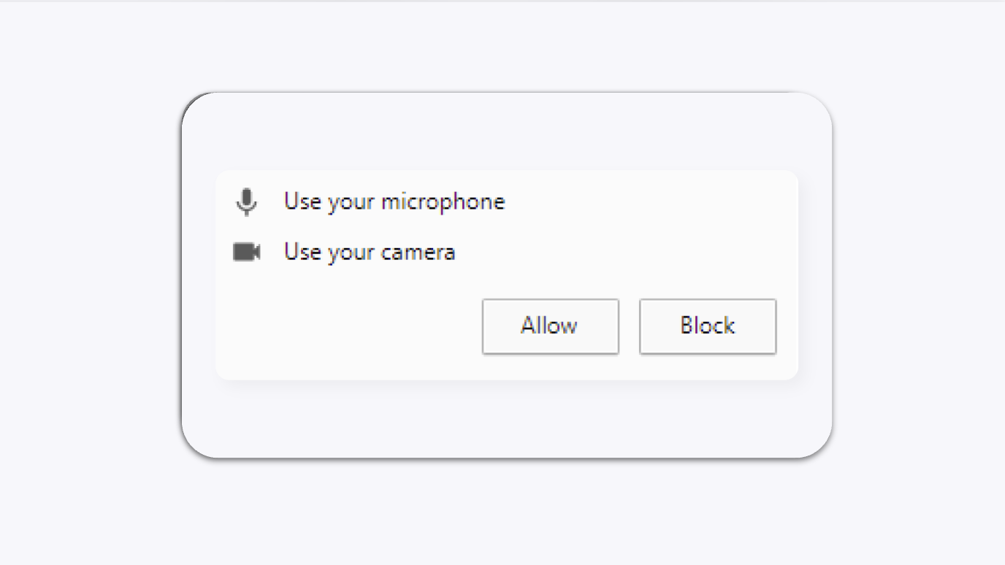Deny permission with the Block button
This screenshot has width=1005, height=565.
[x=708, y=326]
